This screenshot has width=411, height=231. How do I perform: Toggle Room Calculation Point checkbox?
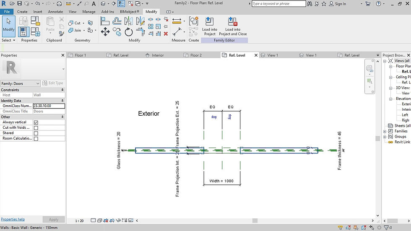tap(36, 139)
